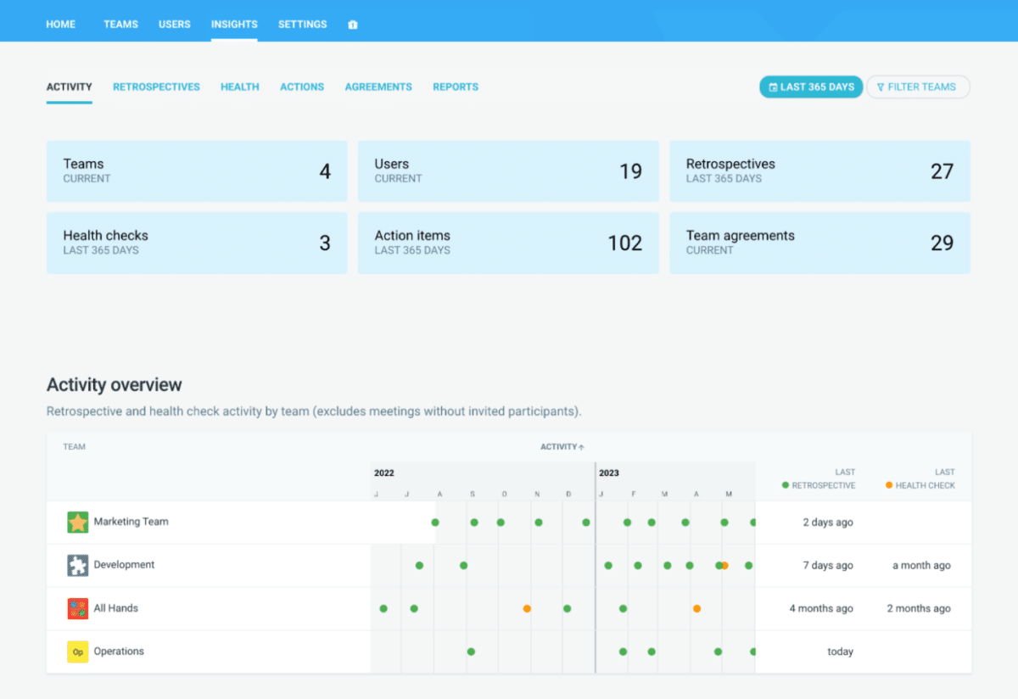Screen dimensions: 1018x699
Task: Go to Users in top navigation
Action: click(175, 25)
